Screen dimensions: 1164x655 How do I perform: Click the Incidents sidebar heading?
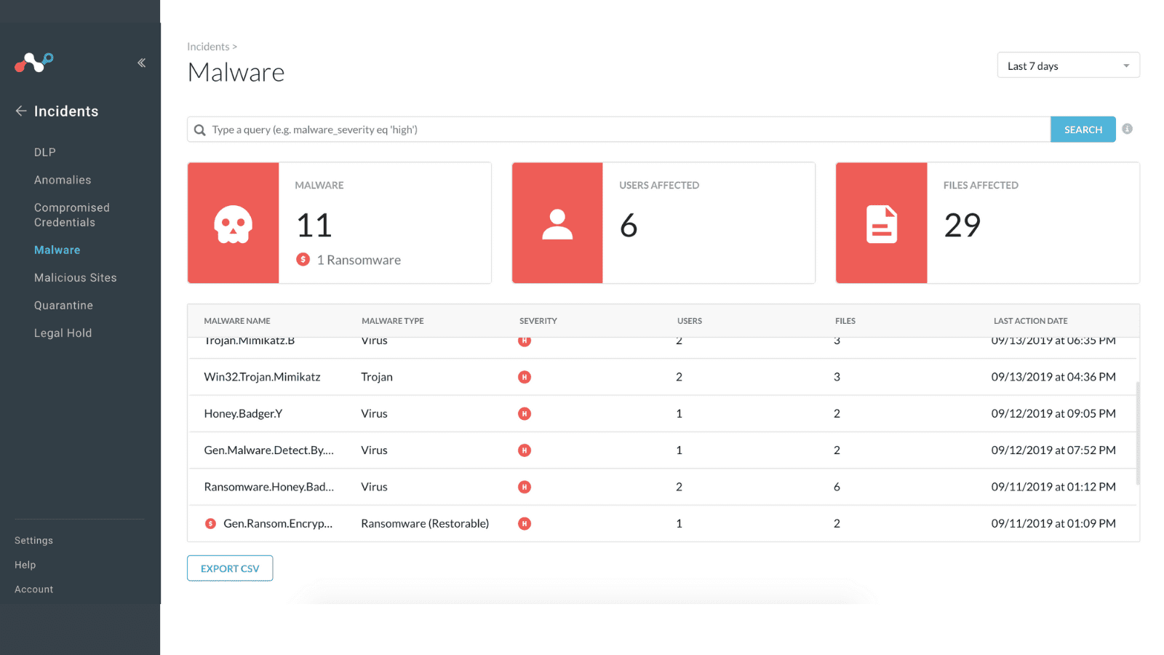coord(66,111)
